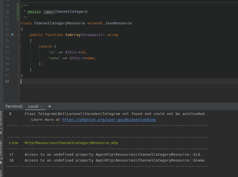
Task: Click the array return type
Action: pos(113,35)
